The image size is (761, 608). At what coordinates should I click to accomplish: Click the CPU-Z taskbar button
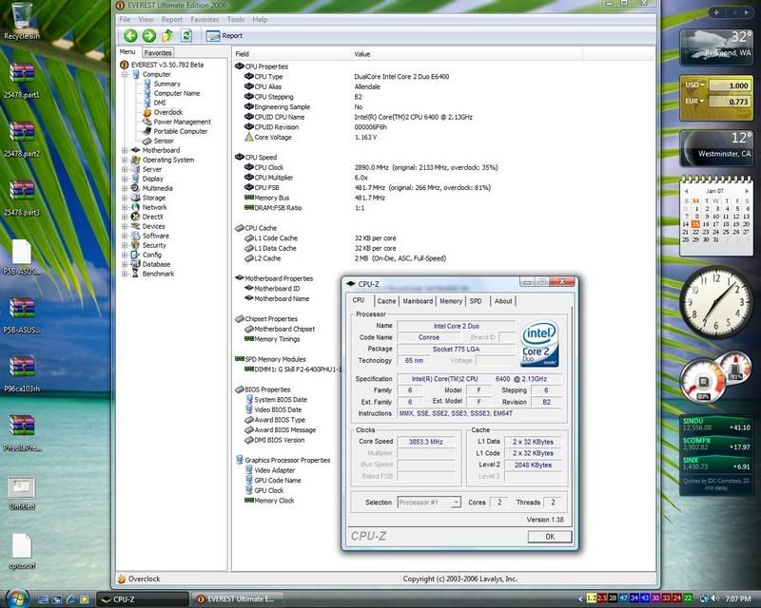142,599
